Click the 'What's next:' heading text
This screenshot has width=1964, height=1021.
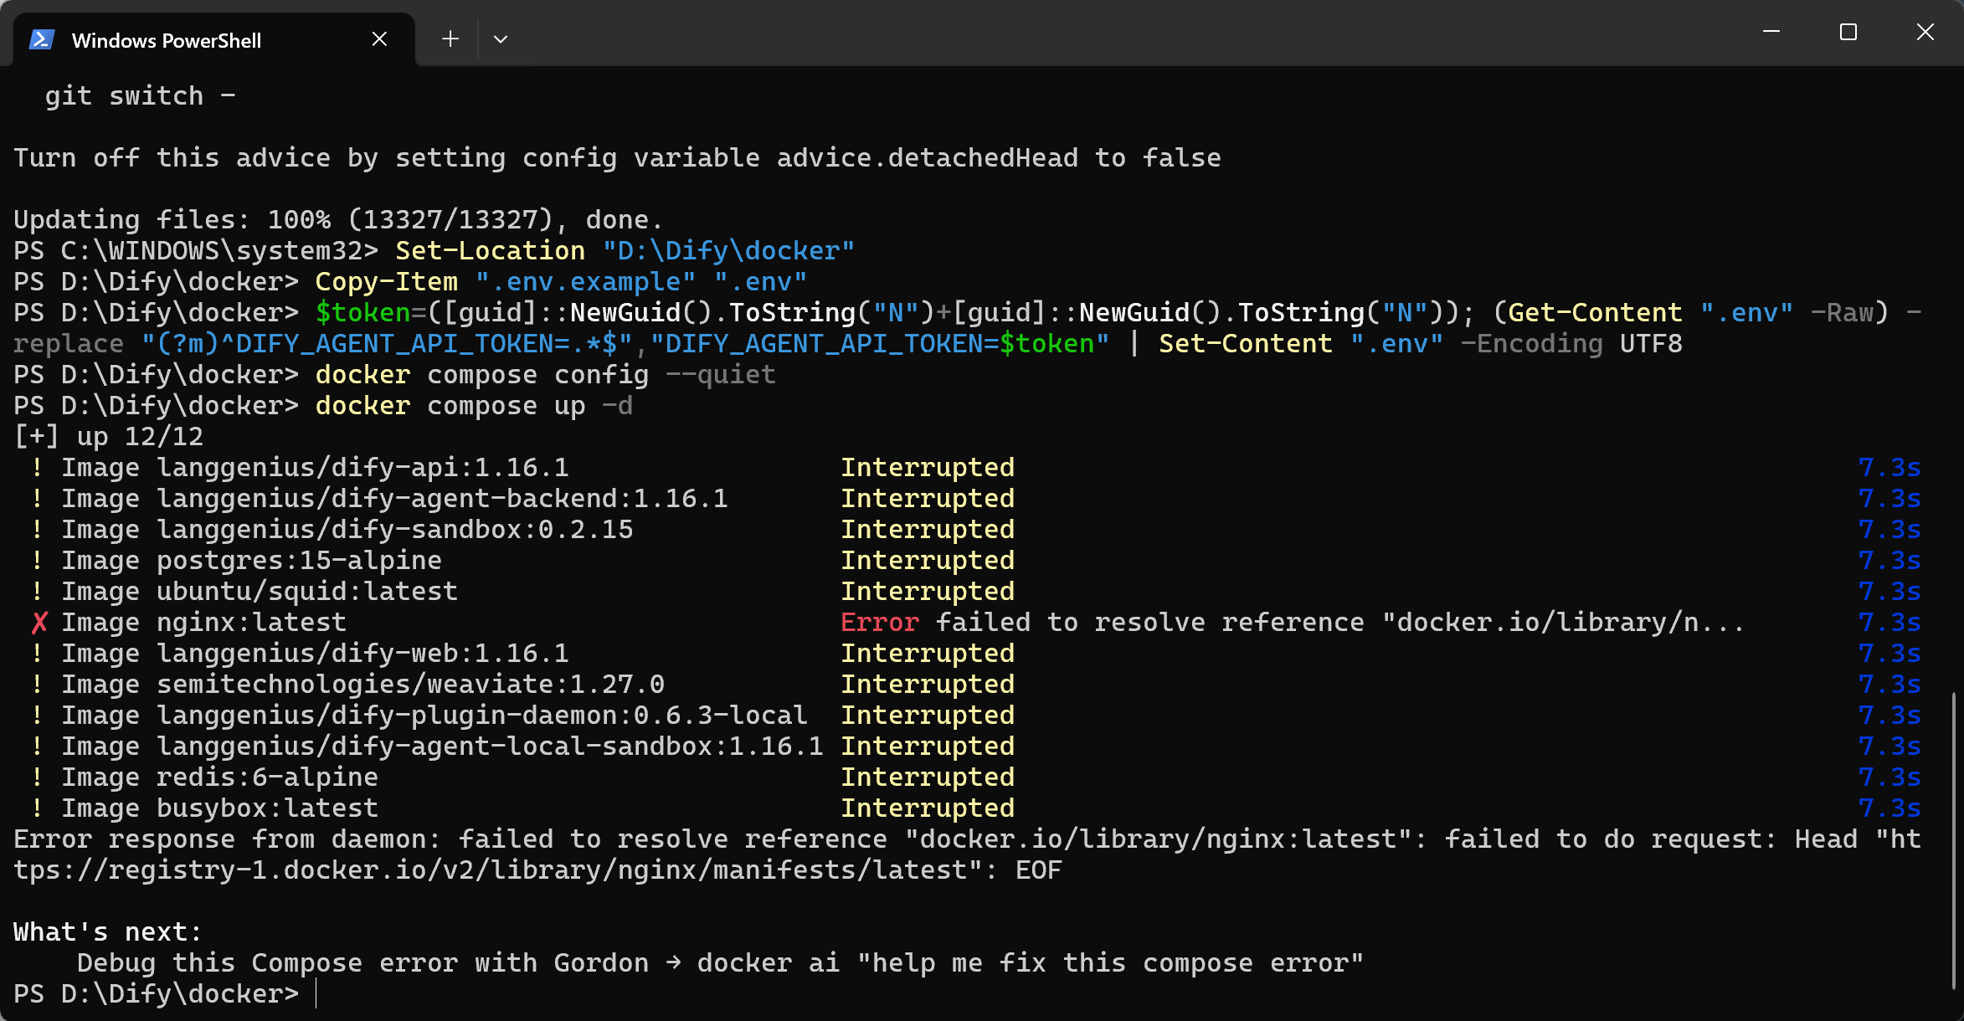click(x=109, y=932)
